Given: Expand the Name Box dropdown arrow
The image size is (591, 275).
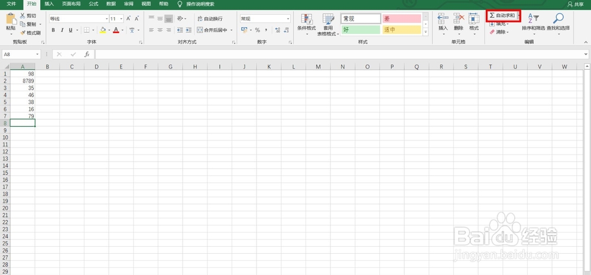Looking at the screenshot, I should 37,54.
